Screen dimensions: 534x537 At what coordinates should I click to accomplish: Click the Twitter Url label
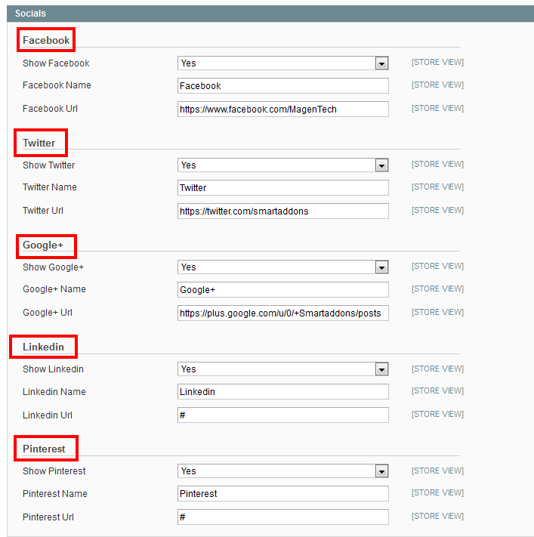point(43,210)
